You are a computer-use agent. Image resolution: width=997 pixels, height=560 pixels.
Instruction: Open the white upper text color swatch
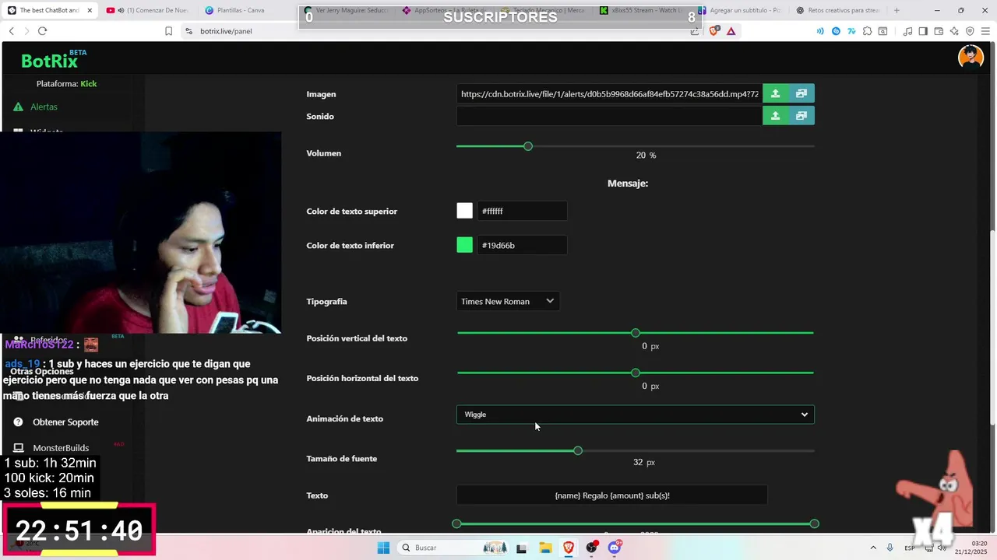coord(465,211)
